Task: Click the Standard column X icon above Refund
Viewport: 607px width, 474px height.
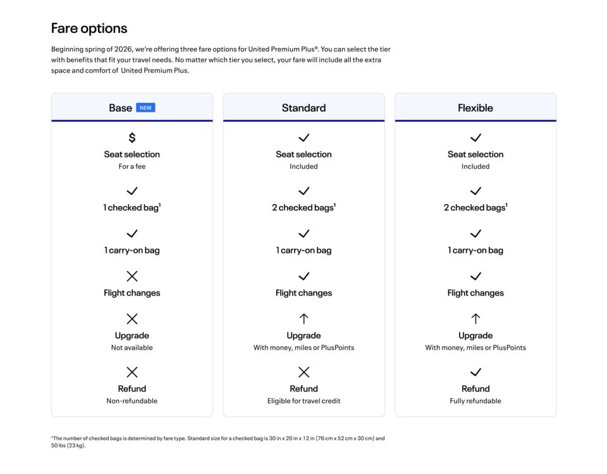Action: 303,372
